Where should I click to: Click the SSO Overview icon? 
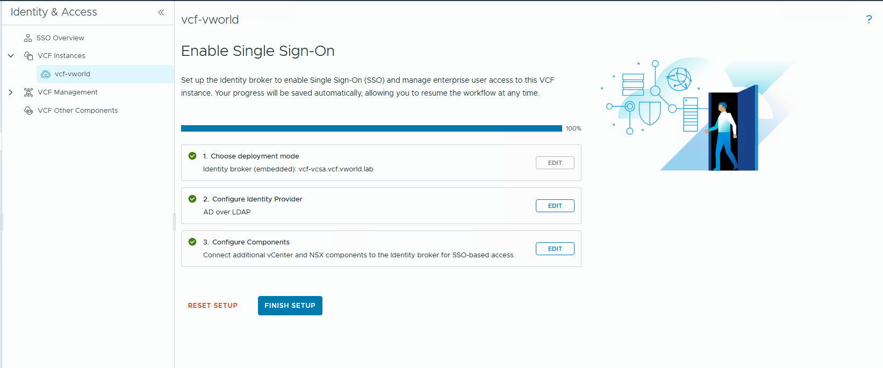pyautogui.click(x=28, y=38)
